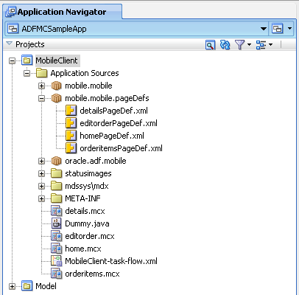299x295 pixels.
Task: Select detailsPageDef.xml
Action: coord(113,111)
